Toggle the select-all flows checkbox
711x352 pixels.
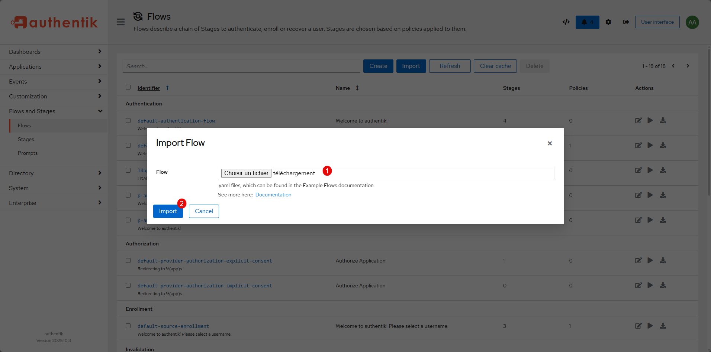128,87
